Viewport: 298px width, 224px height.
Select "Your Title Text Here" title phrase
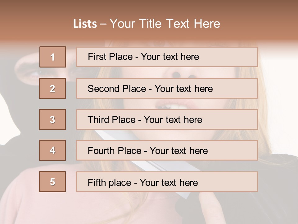coord(165,24)
